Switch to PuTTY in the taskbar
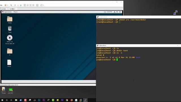Viewport: 181px width, 102px height. [x=85, y=100]
